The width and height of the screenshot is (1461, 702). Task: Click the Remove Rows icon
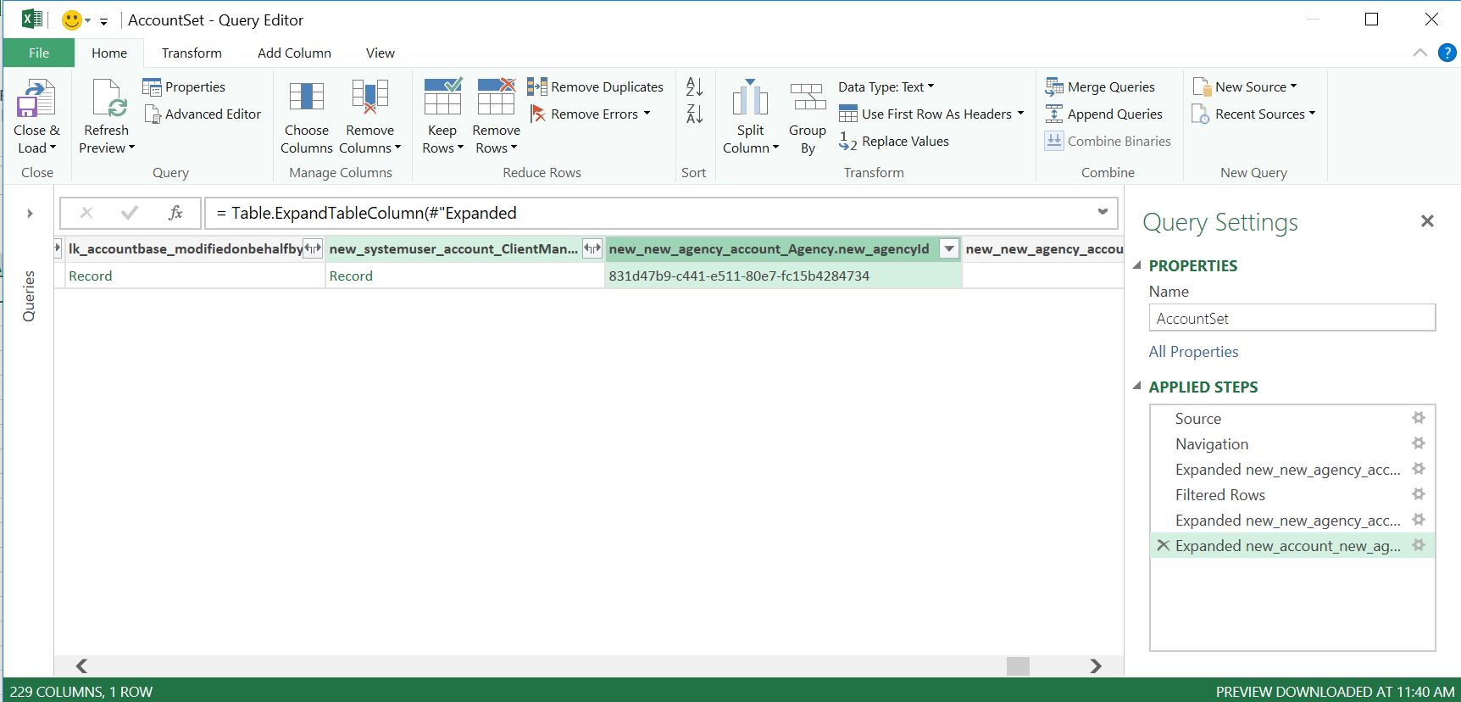[496, 97]
